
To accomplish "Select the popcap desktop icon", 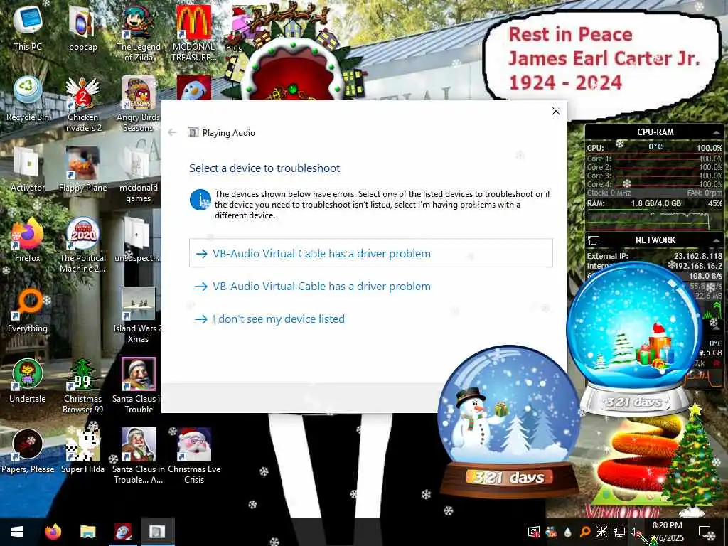I will [82, 28].
